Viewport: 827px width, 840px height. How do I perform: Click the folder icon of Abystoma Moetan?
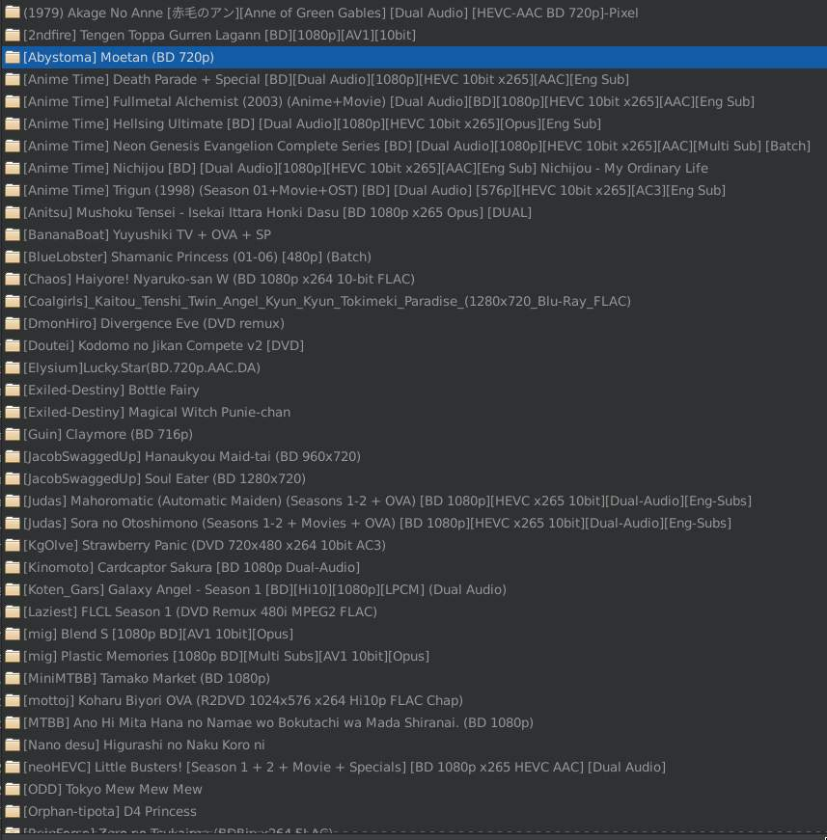(13, 57)
